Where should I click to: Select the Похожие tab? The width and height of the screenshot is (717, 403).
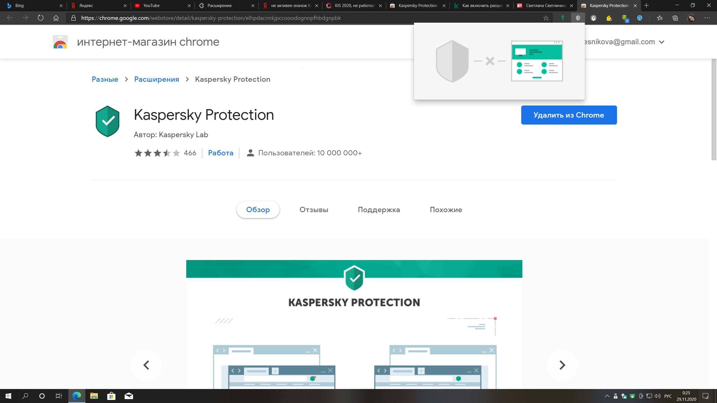click(446, 210)
